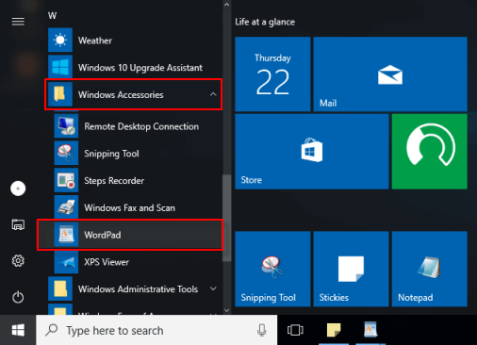Open the green circular app tile

[x=430, y=152]
